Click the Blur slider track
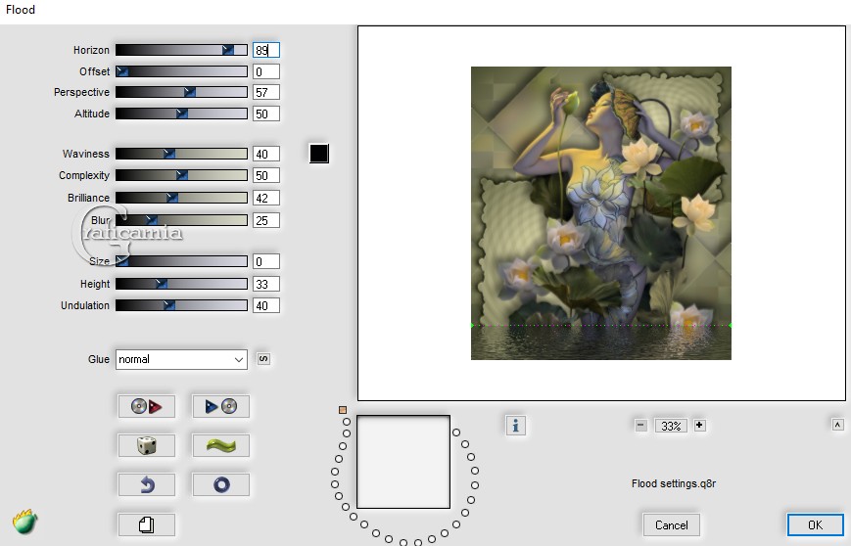Viewport: 851px width, 546px height. tap(181, 220)
